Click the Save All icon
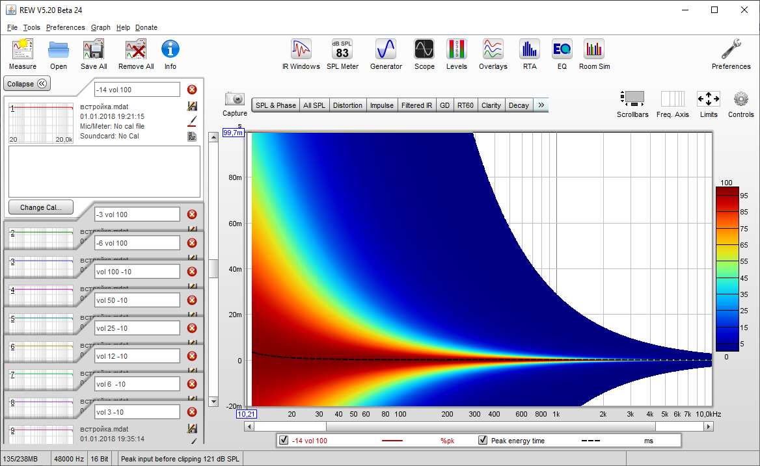The image size is (760, 466). pyautogui.click(x=94, y=54)
